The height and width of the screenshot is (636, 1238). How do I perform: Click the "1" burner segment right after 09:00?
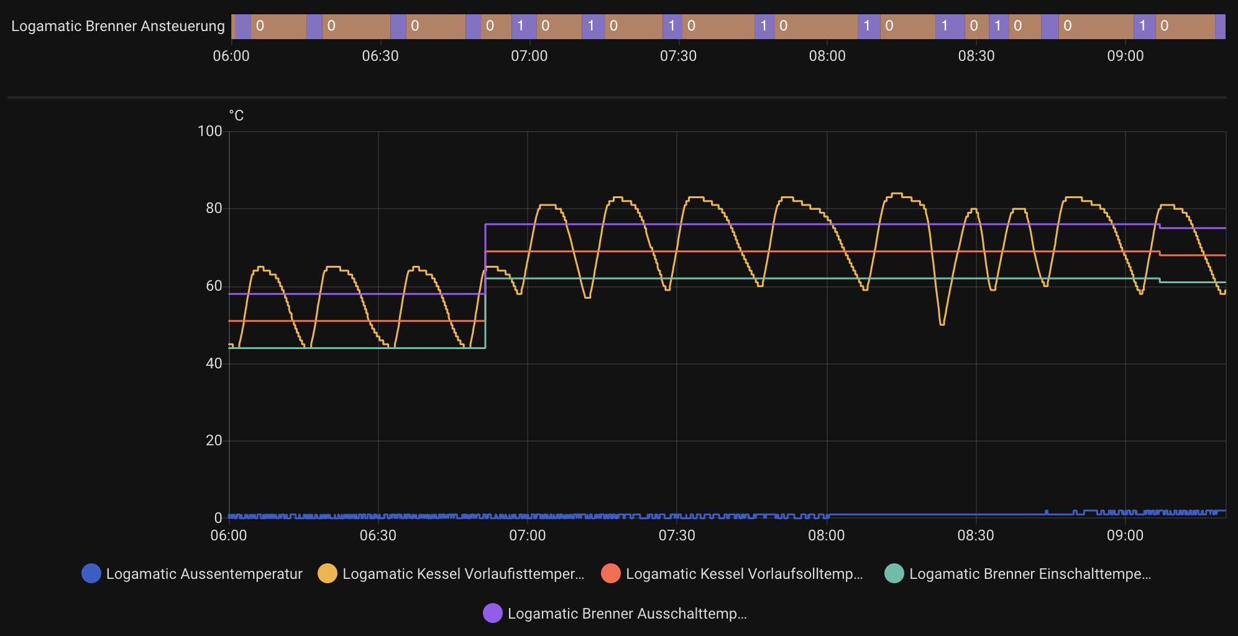tap(1144, 26)
